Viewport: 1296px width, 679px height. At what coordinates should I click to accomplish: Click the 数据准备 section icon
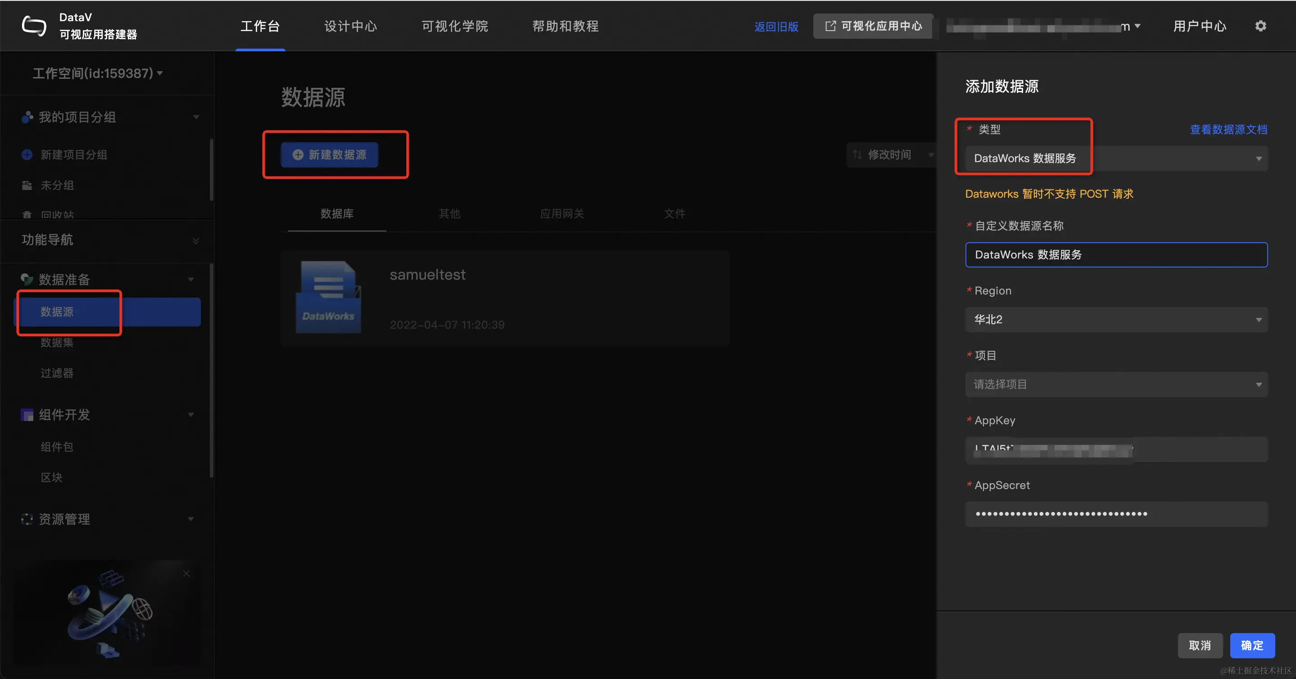(27, 279)
